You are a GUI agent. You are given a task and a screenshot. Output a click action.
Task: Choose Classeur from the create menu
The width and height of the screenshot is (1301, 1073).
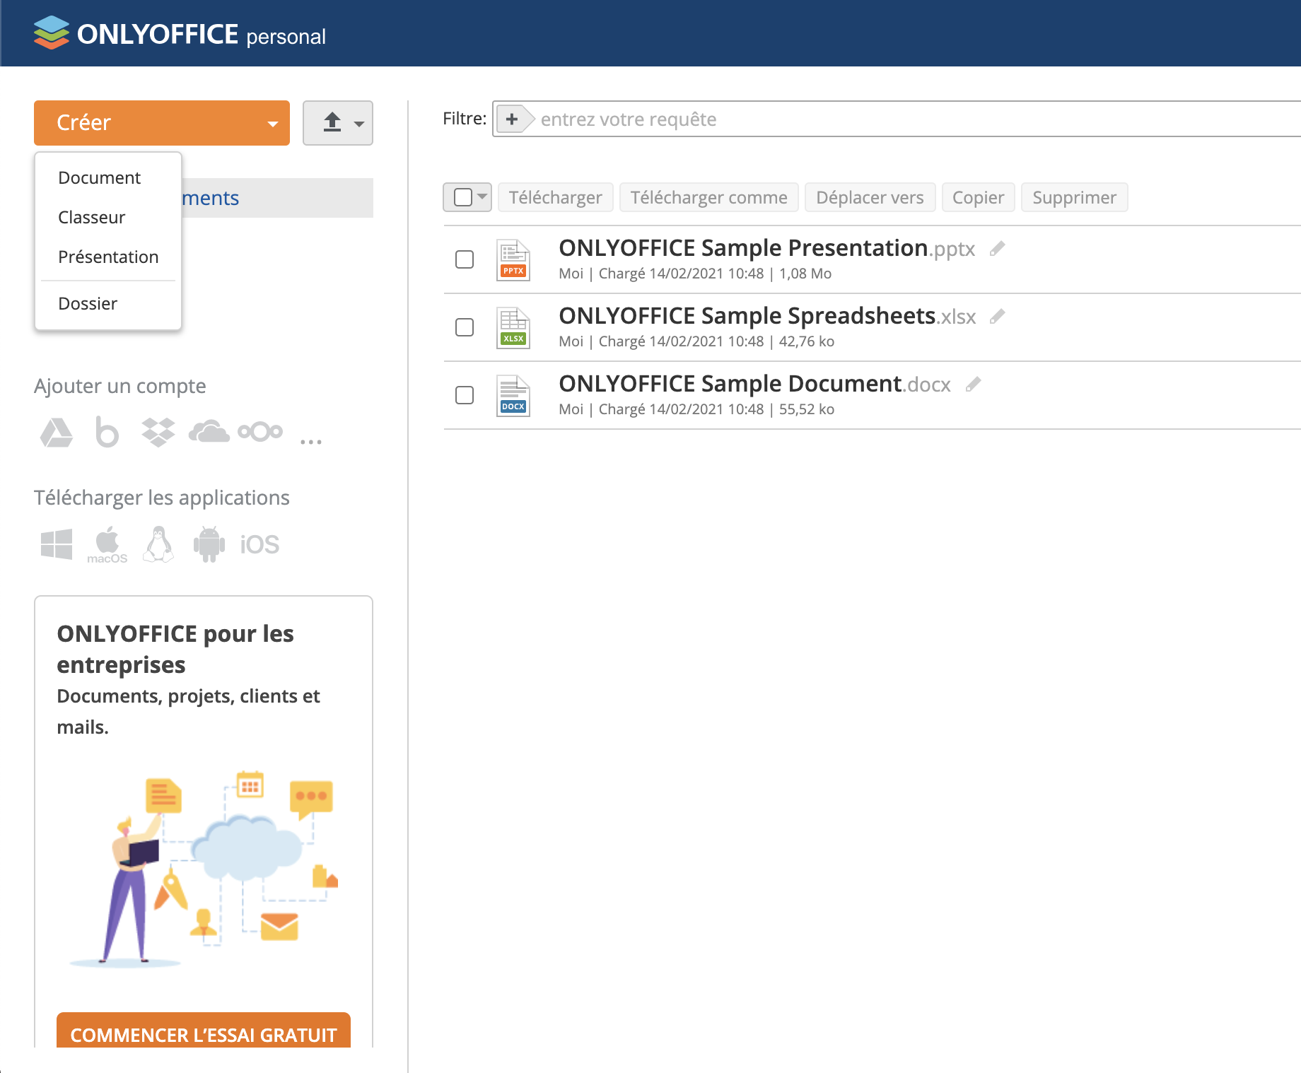(x=92, y=218)
